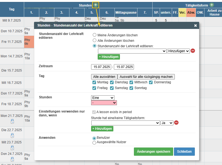The width and height of the screenshot is (222, 165).
Task: Click the '7.' period column header
Action: click(x=145, y=13)
